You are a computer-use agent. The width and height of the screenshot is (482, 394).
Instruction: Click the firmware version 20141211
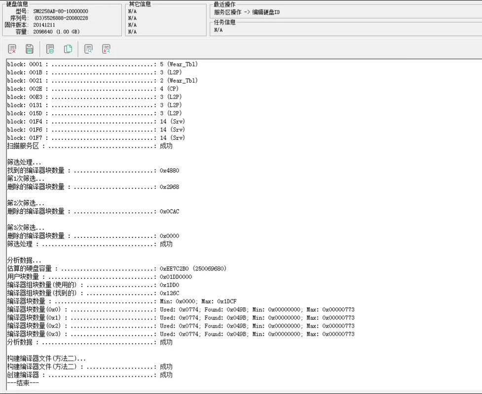pyautogui.click(x=44, y=25)
